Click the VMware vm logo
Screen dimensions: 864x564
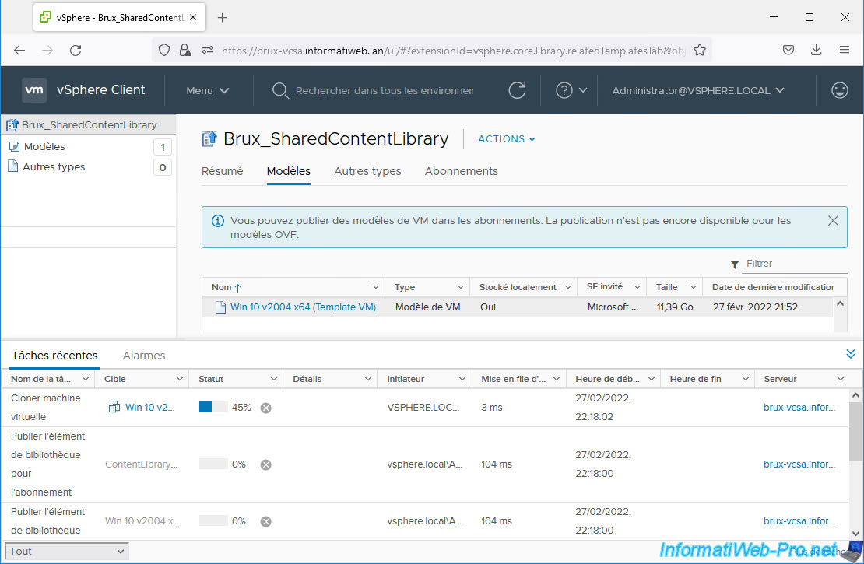click(34, 89)
